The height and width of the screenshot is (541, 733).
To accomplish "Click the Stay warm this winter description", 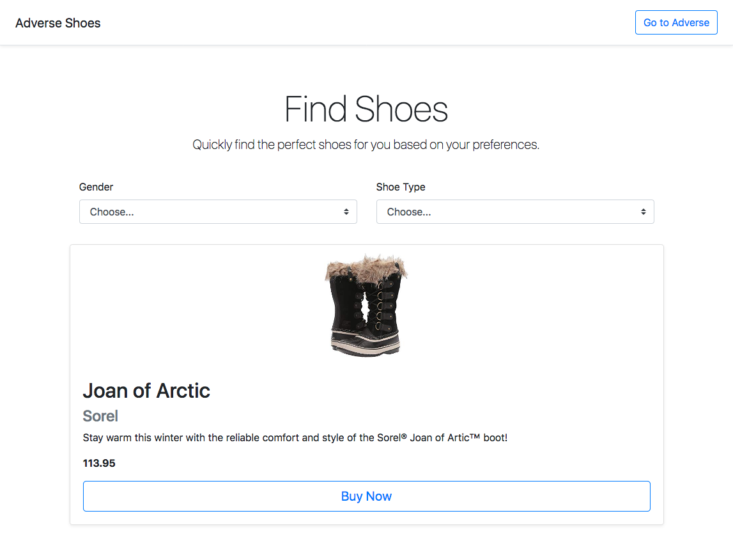I will [295, 438].
